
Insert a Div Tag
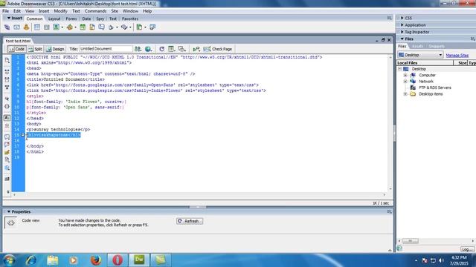[x=46, y=27]
